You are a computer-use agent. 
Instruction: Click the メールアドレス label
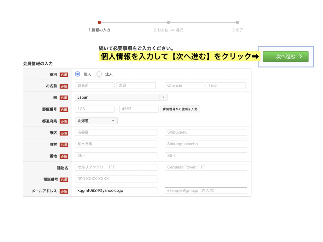[44, 191]
